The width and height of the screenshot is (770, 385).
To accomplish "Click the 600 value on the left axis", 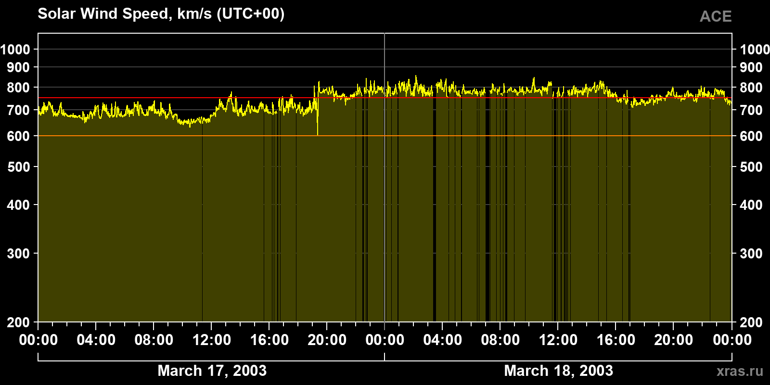I will 19,136.
